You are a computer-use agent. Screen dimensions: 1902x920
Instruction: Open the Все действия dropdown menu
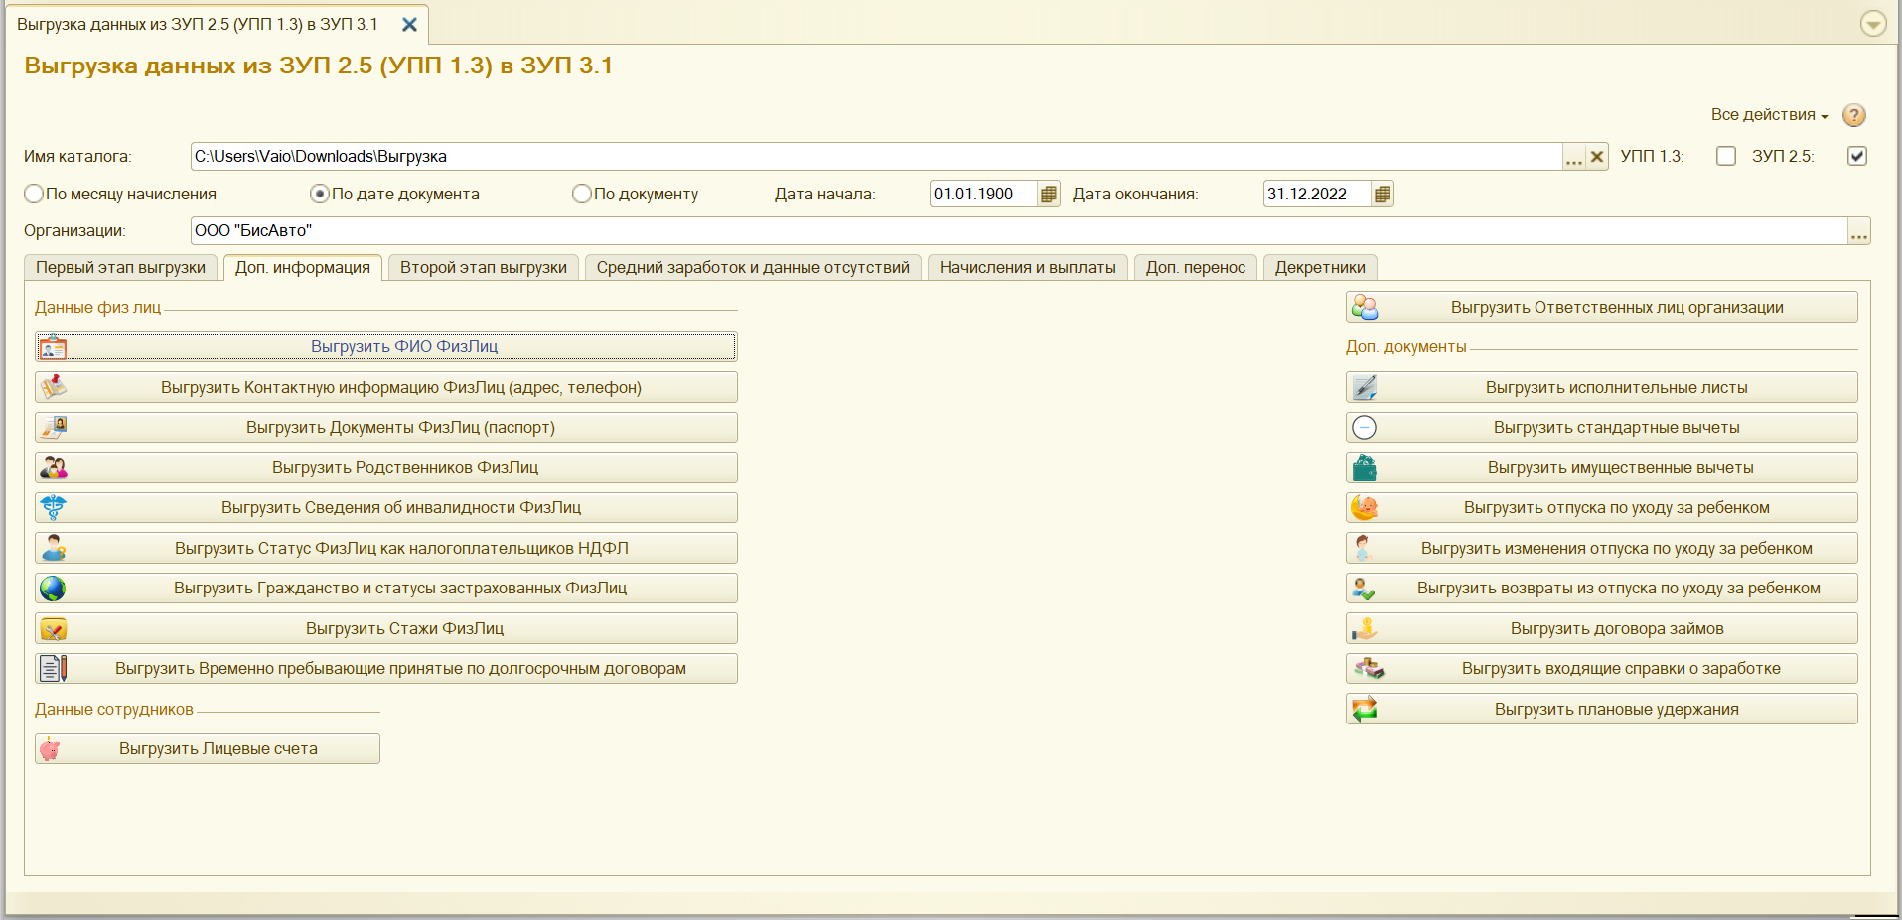[x=1769, y=115]
